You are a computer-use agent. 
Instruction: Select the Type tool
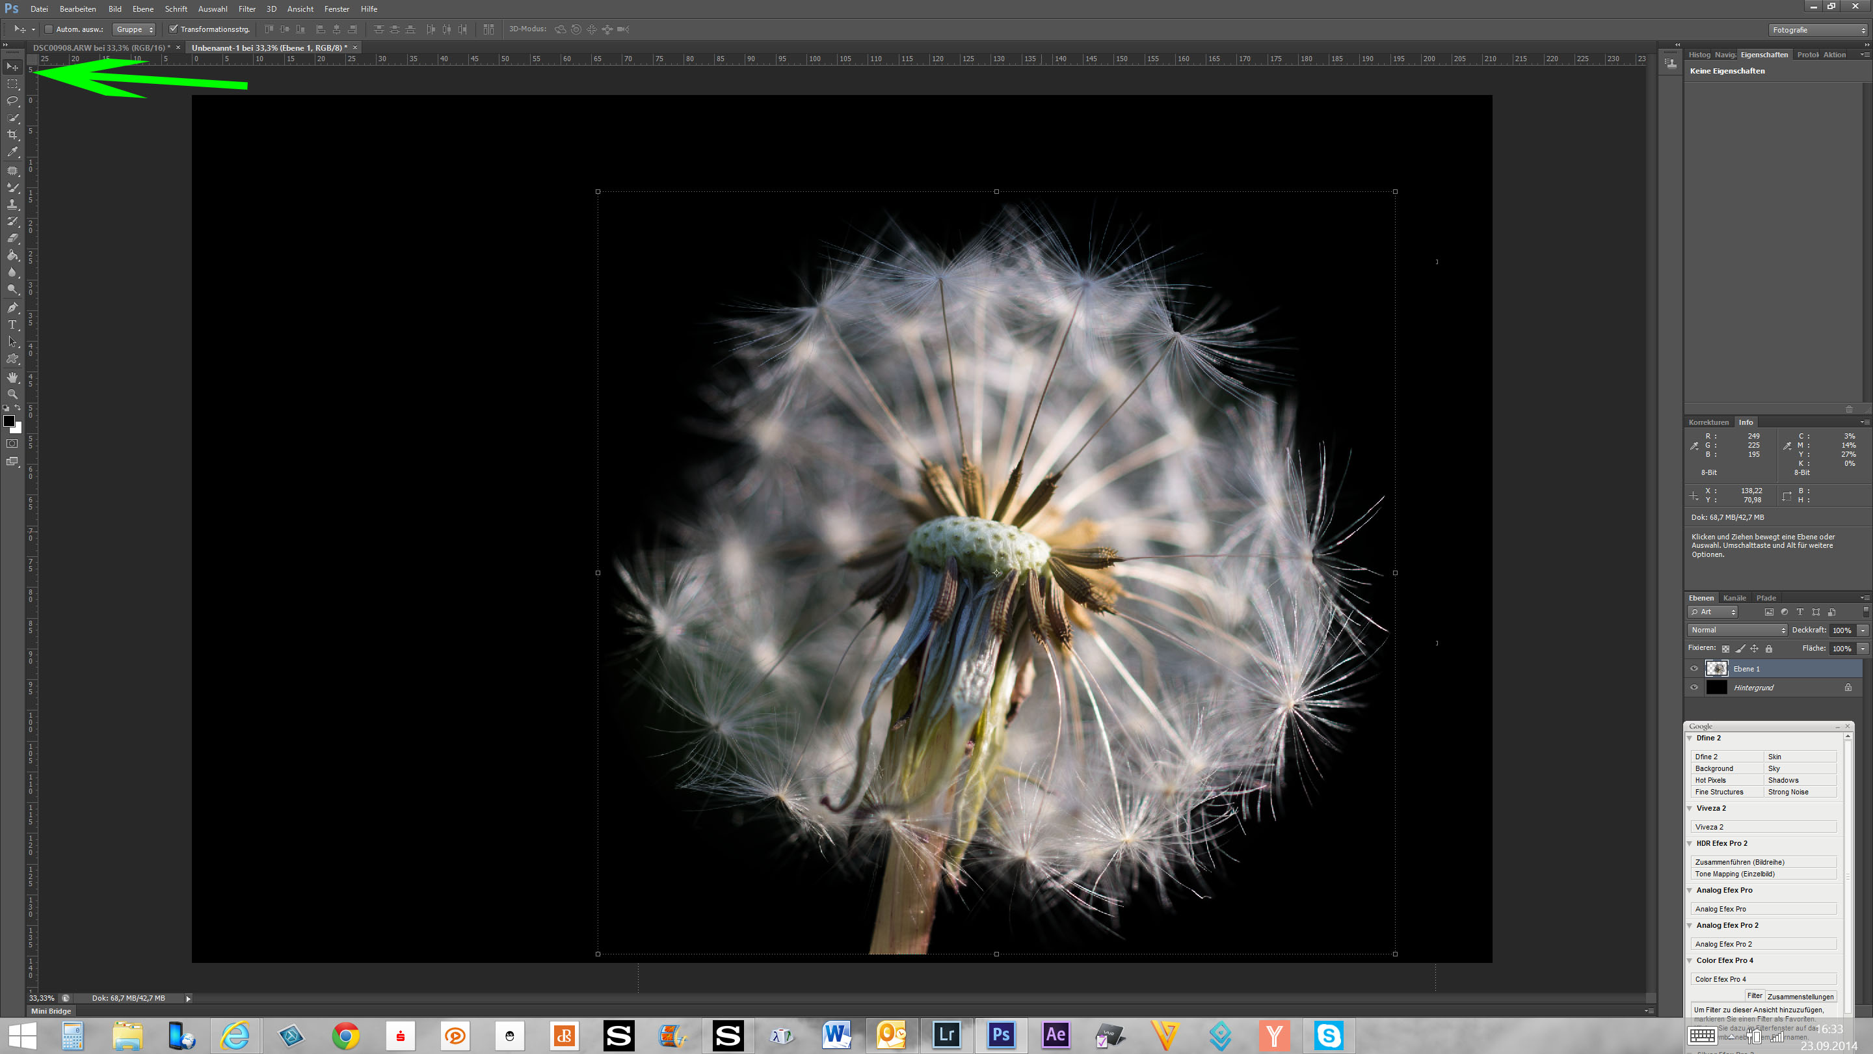tap(12, 325)
